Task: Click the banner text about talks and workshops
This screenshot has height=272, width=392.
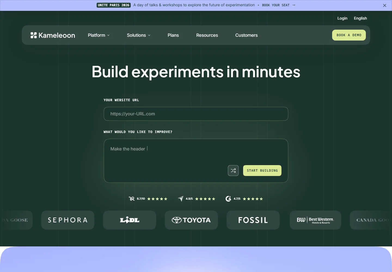Action: click(194, 5)
